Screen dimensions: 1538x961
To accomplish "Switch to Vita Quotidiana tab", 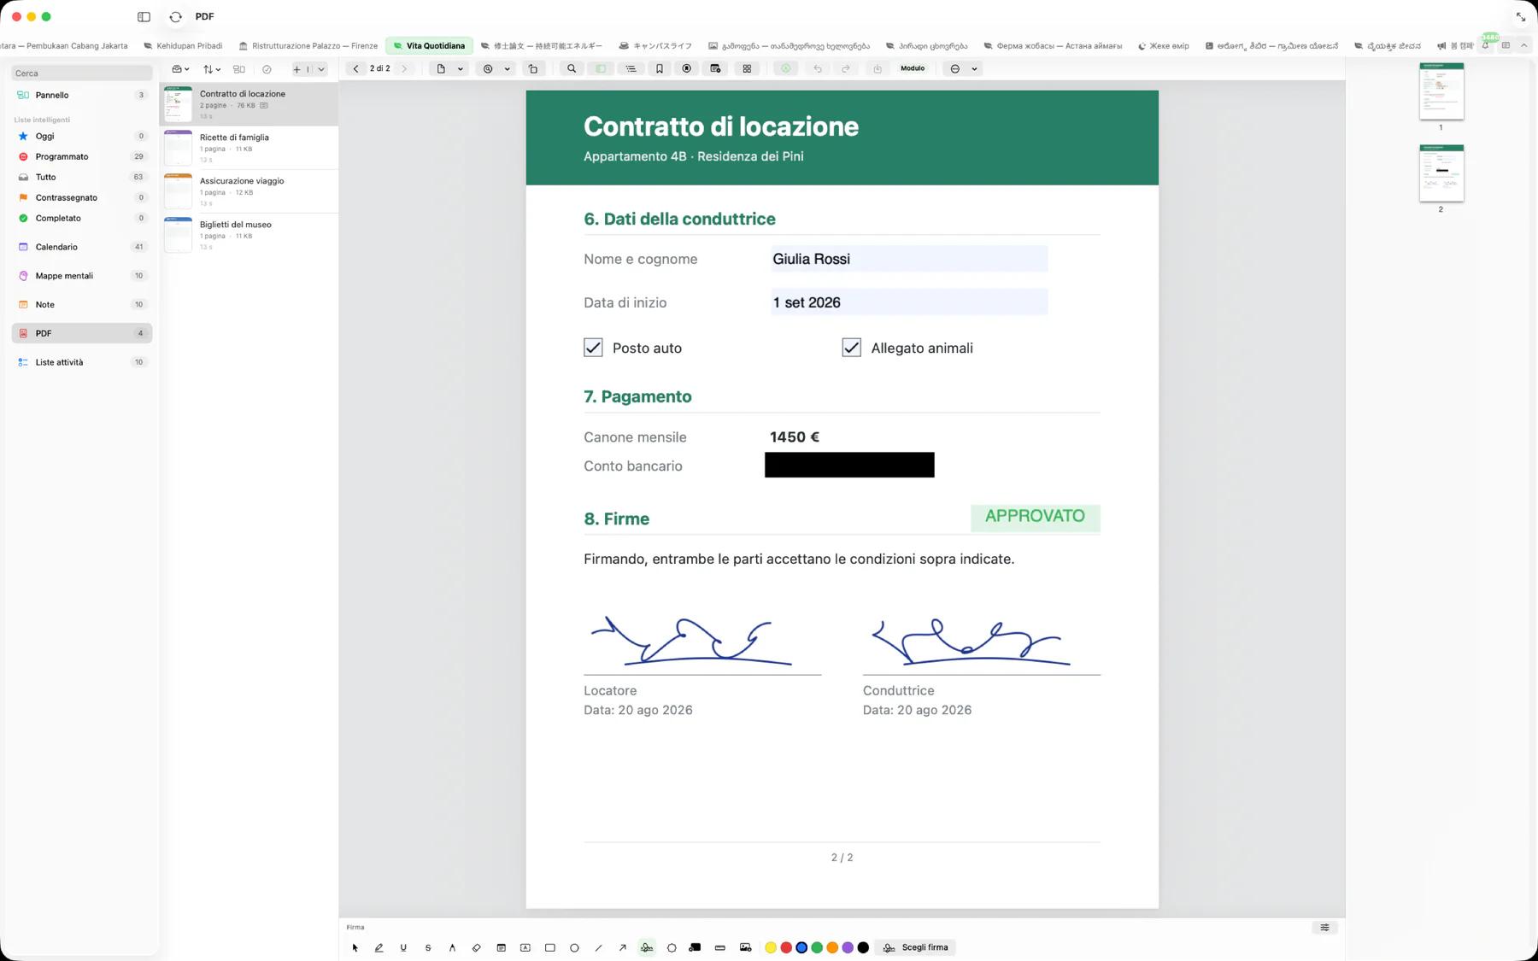I will [429, 46].
